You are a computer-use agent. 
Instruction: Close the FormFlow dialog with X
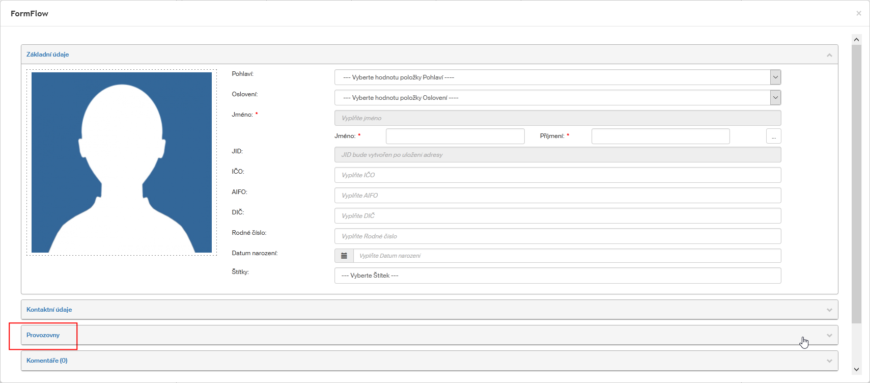[858, 13]
